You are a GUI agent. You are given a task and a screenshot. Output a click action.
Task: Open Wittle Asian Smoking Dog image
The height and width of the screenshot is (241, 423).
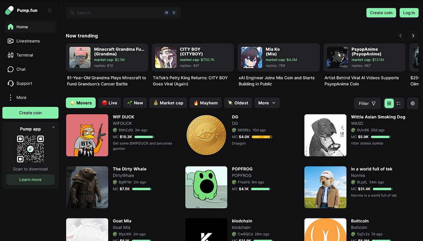[x=325, y=135]
